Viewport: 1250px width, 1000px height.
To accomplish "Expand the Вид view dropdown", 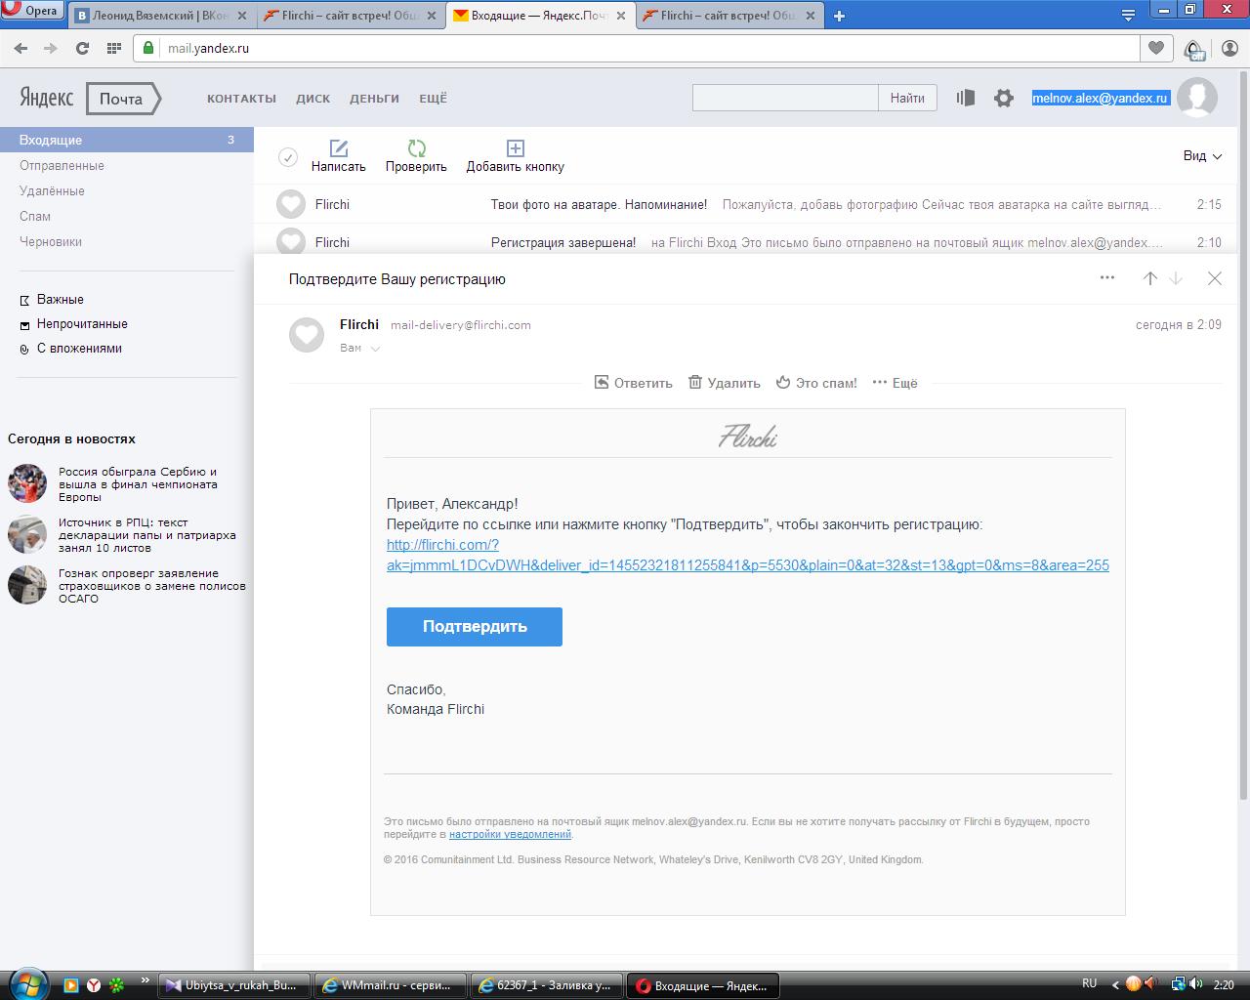I will tap(1202, 156).
